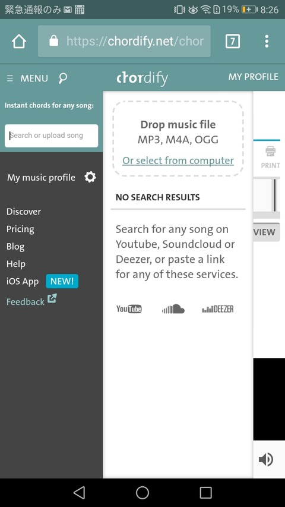Tap the chordify.net URL address bar
Viewport: 285px width, 507px height.
click(124, 42)
